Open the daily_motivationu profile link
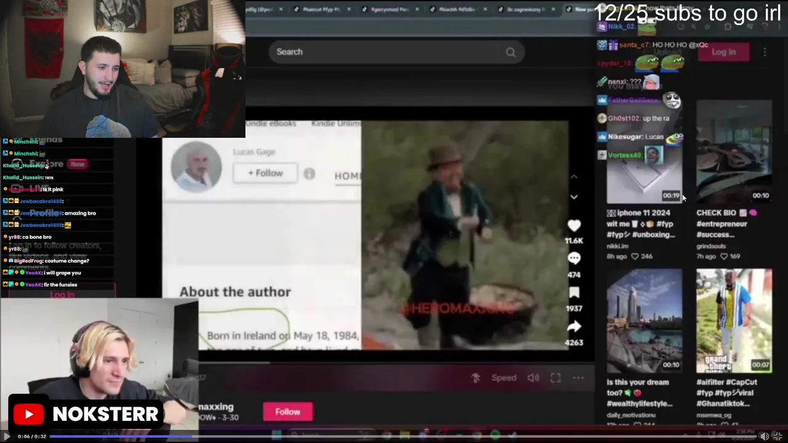The image size is (788, 443). [x=631, y=415]
